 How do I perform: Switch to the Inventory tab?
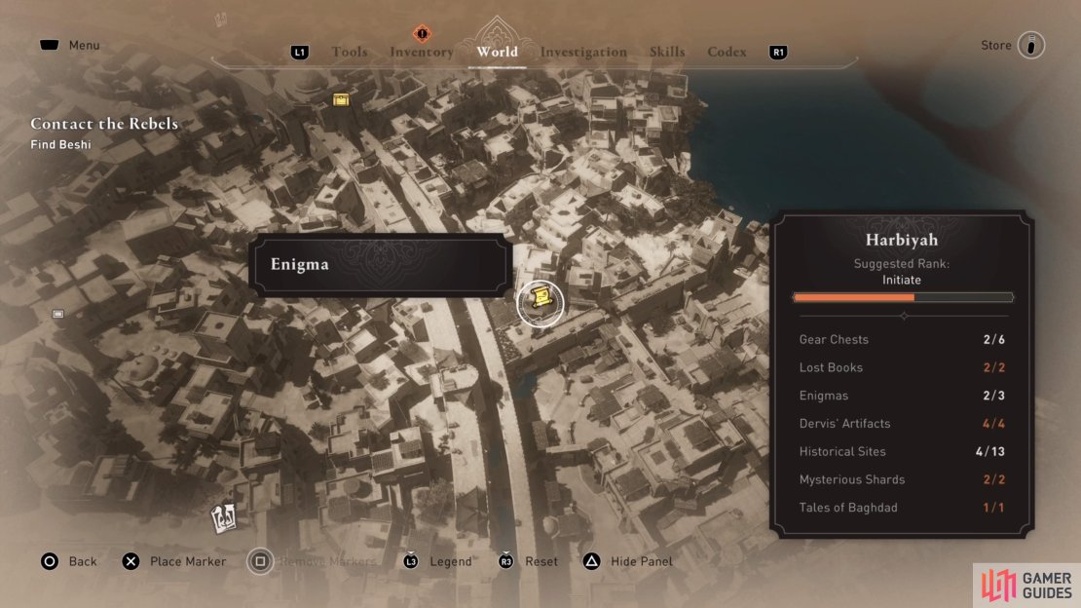tap(422, 53)
